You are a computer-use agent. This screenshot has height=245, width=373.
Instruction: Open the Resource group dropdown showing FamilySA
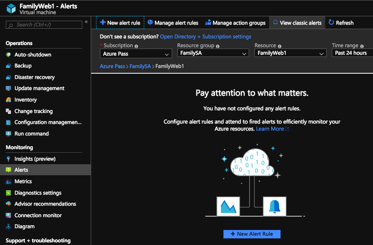click(x=213, y=53)
